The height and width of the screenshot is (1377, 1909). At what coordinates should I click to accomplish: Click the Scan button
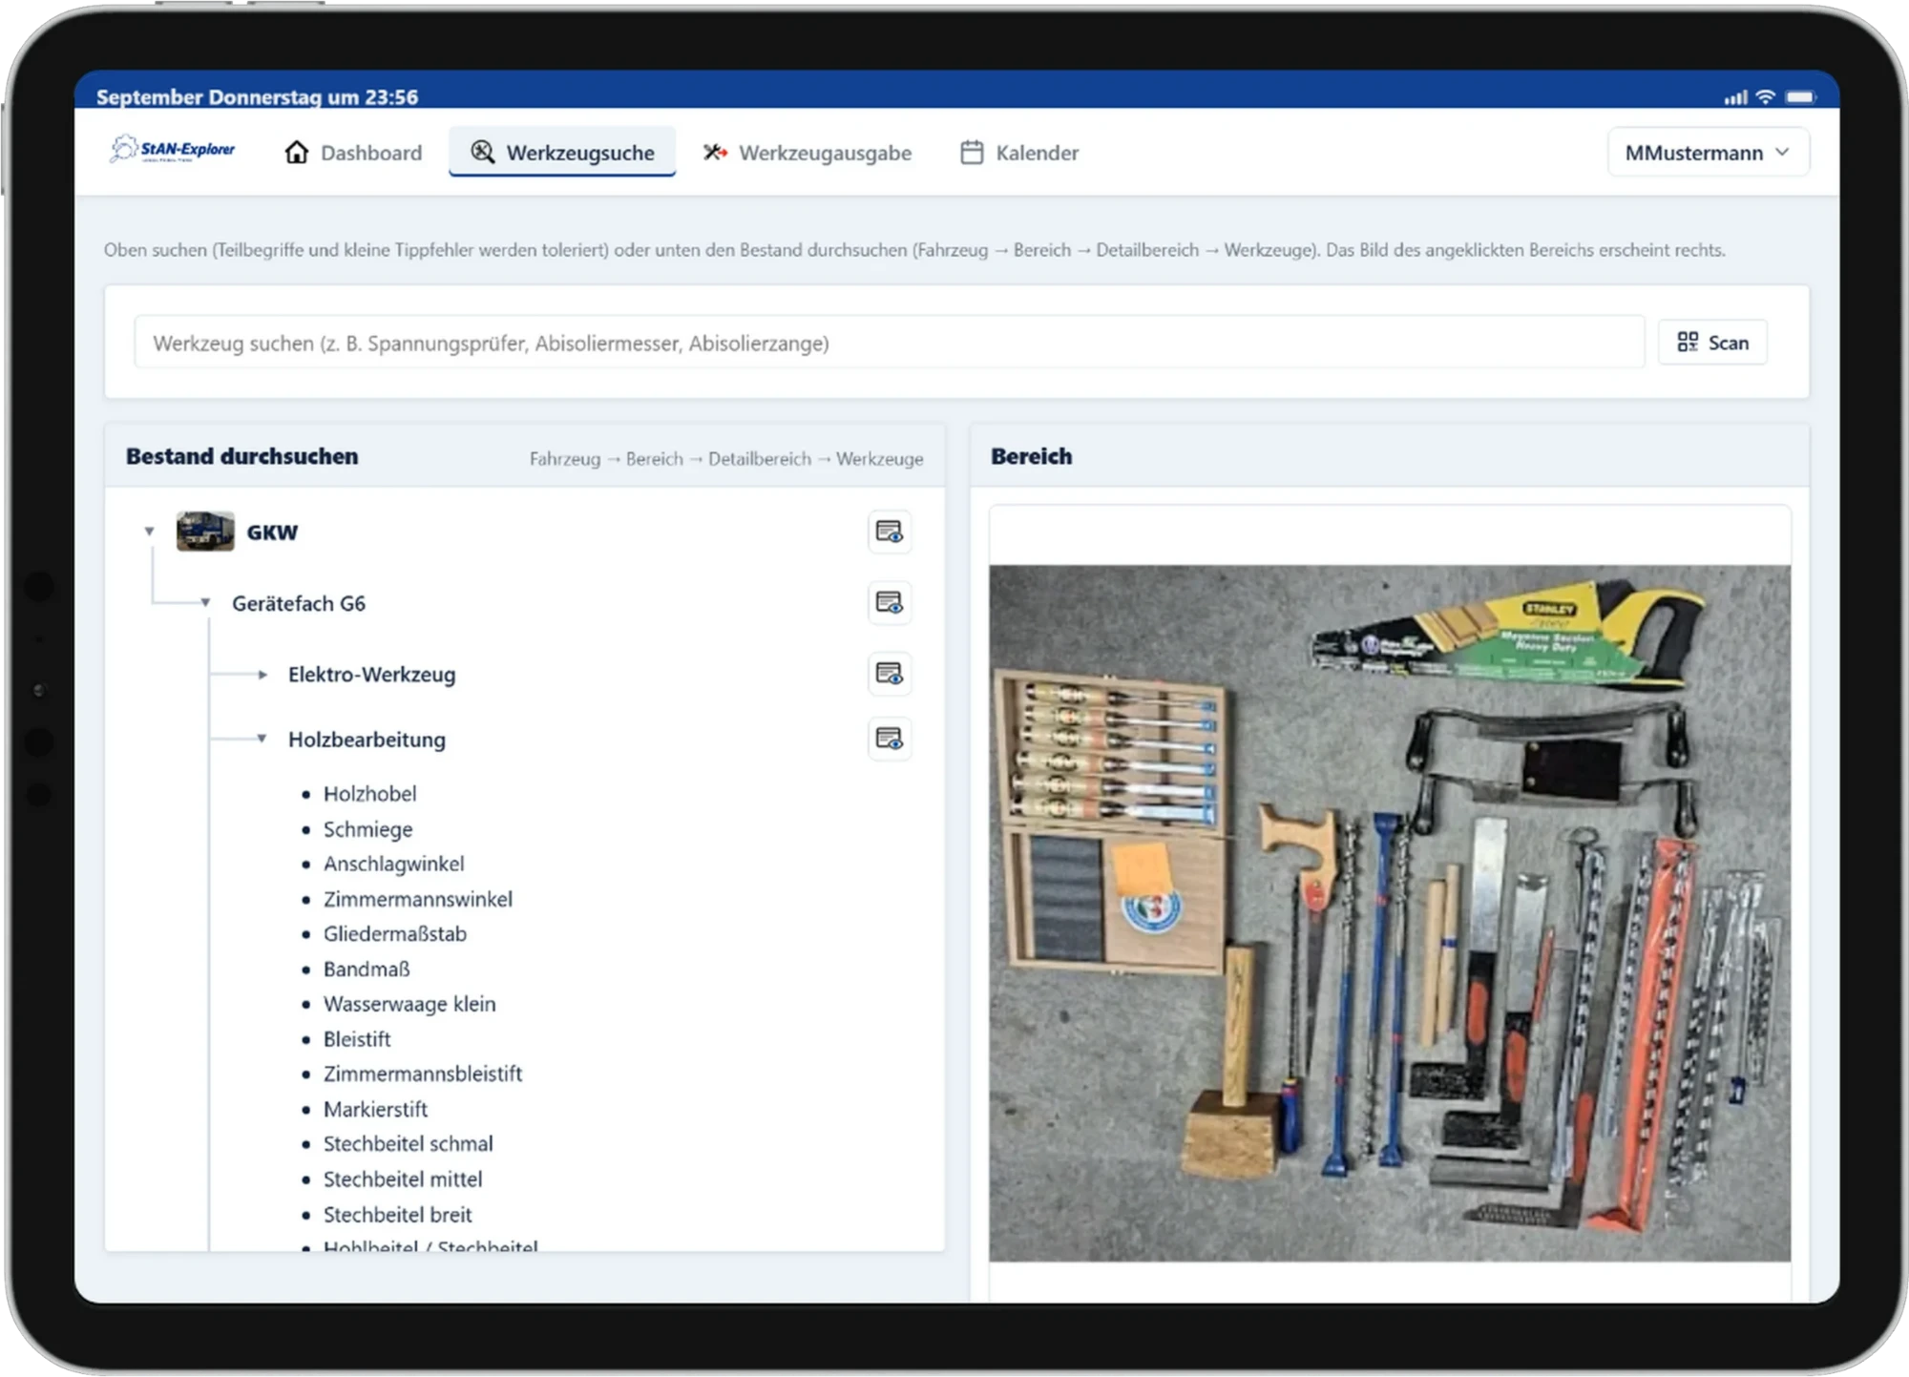point(1712,343)
